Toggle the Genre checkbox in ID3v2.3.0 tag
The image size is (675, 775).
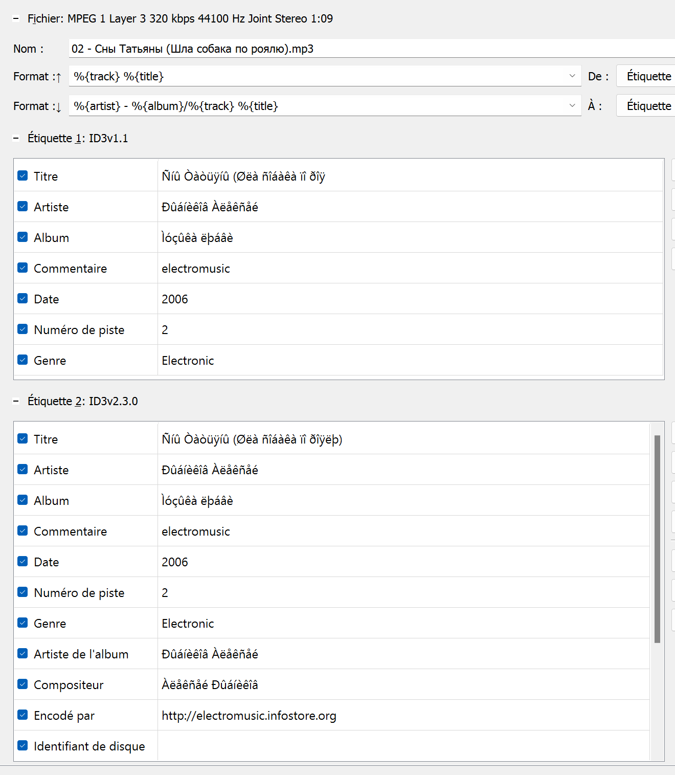(x=22, y=623)
